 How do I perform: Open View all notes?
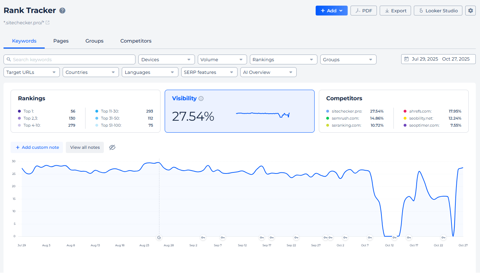tap(84, 147)
